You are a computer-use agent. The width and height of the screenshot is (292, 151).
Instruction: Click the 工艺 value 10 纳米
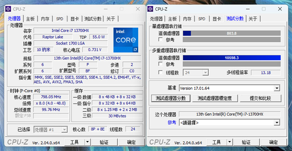point(43,50)
